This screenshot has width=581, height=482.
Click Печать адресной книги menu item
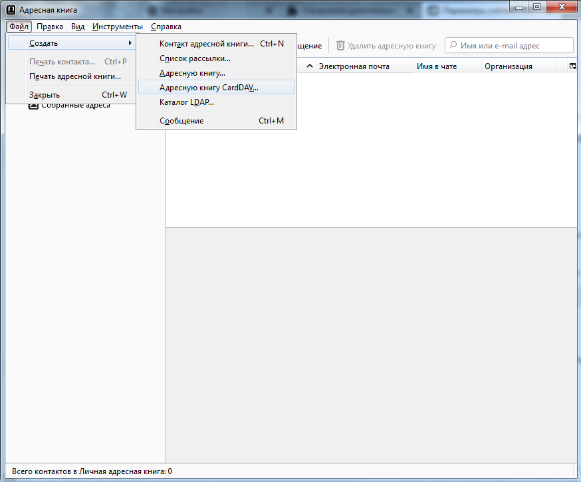(x=75, y=76)
